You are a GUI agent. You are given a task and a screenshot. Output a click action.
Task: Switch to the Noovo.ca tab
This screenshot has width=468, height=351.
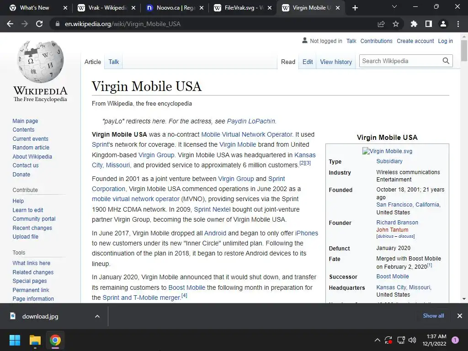176,8
